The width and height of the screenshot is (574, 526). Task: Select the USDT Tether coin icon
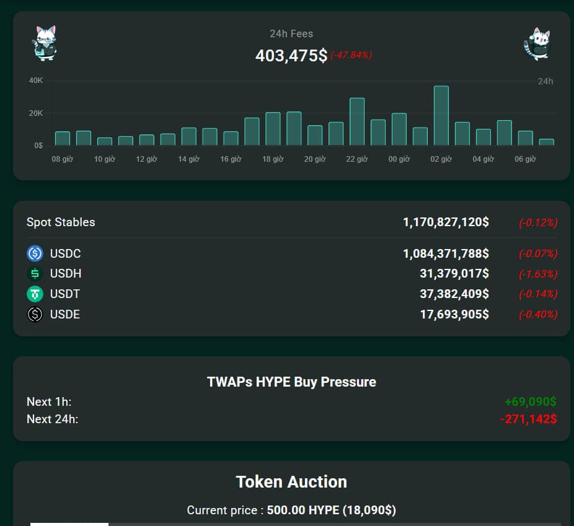pyautogui.click(x=35, y=294)
